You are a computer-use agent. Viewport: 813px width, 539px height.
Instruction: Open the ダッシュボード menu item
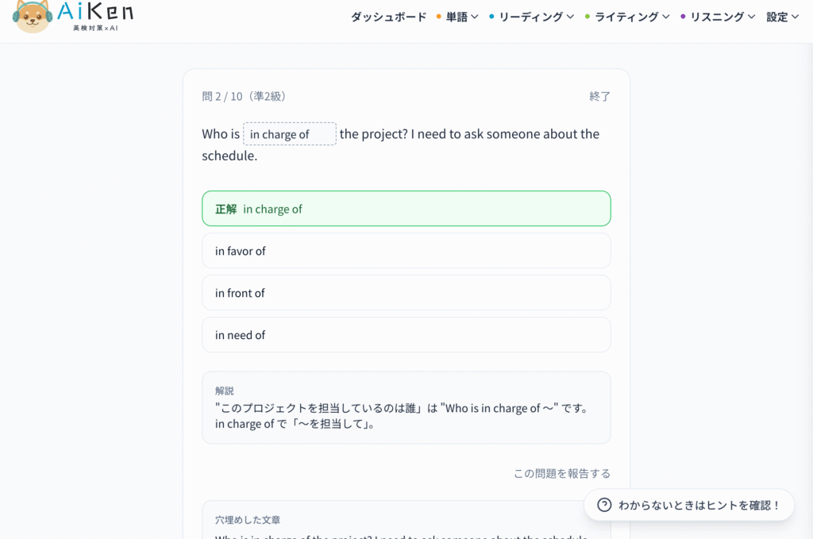(388, 17)
